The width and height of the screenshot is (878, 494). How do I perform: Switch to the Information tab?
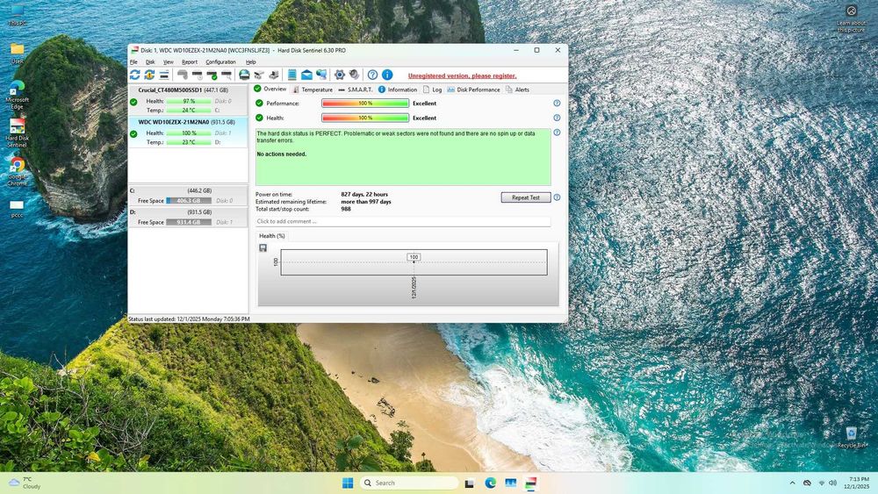tap(398, 89)
